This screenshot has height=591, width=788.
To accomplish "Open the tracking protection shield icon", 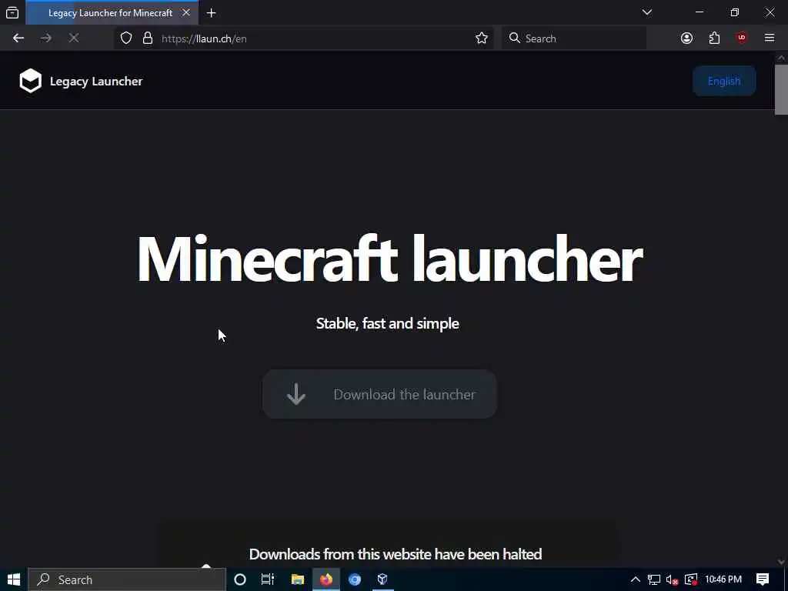I will (126, 38).
